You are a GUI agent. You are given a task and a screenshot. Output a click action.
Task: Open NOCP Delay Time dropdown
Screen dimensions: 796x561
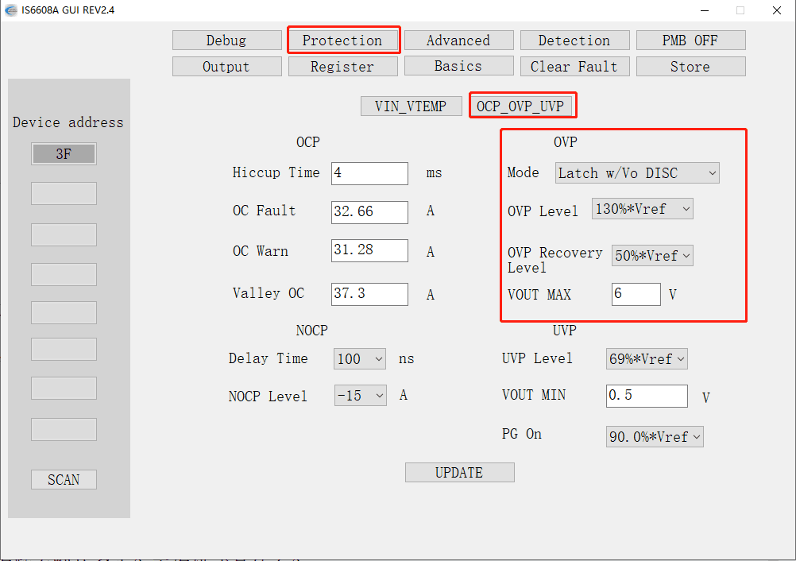tap(360, 359)
